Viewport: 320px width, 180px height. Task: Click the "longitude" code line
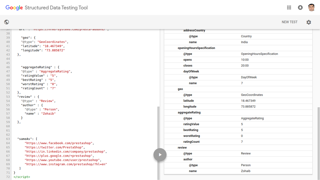[43, 50]
